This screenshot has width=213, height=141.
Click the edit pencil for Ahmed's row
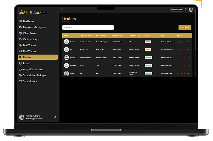181,42
